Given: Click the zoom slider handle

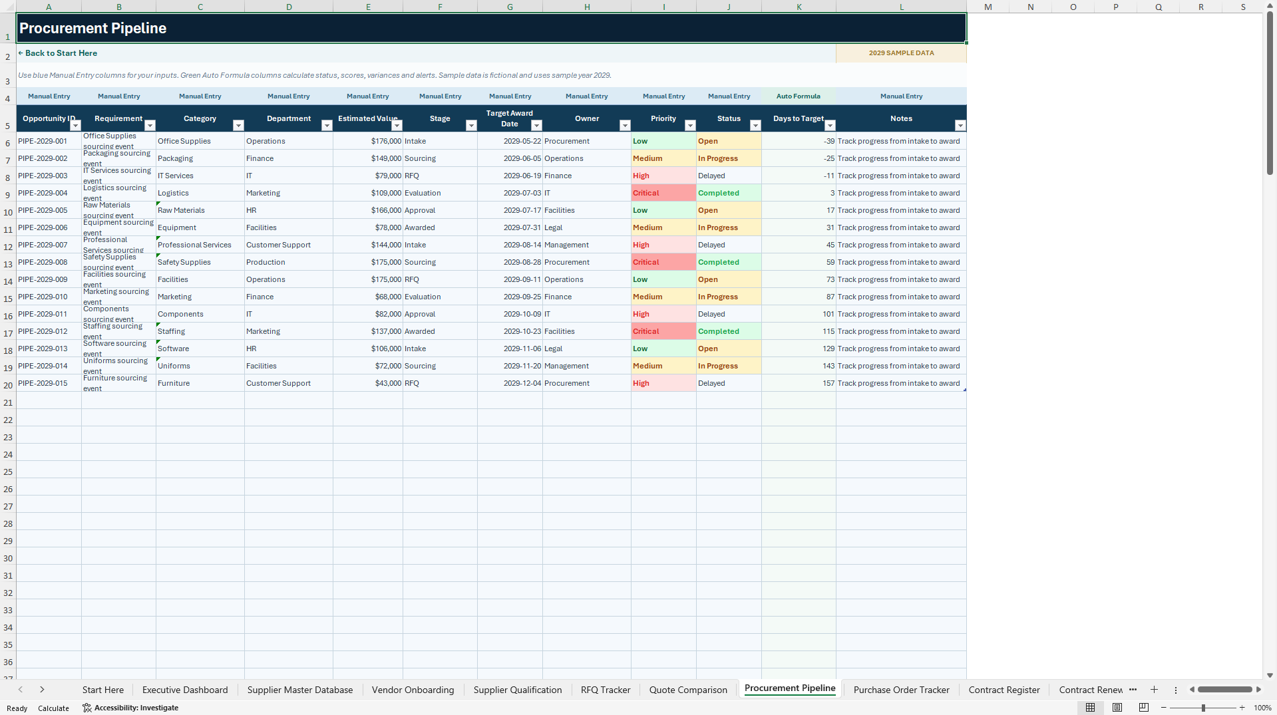Looking at the screenshot, I should click(x=1203, y=708).
